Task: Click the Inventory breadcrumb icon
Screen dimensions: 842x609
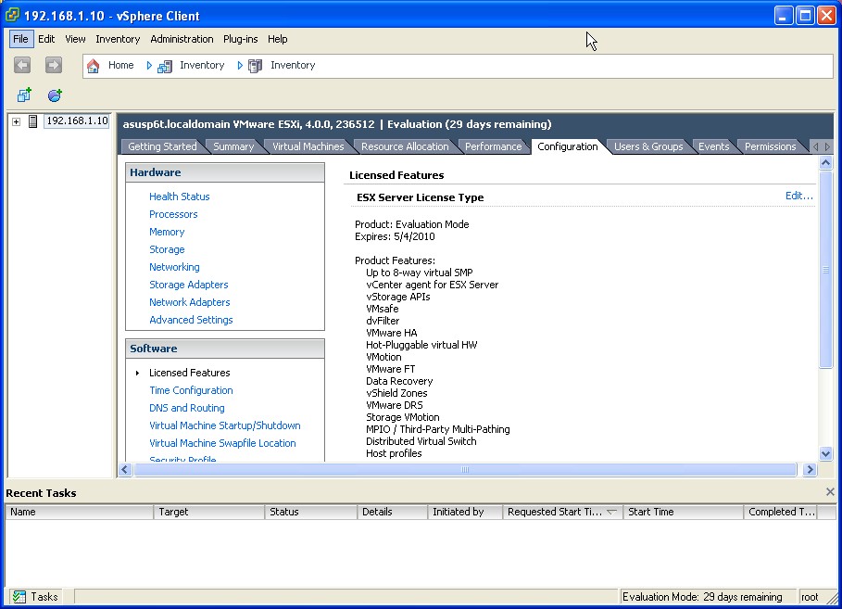Action: click(x=165, y=65)
